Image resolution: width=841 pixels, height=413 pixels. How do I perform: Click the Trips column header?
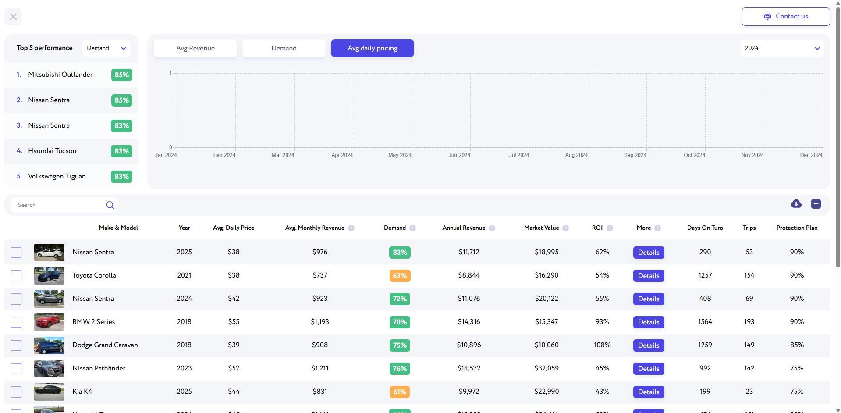pyautogui.click(x=749, y=228)
